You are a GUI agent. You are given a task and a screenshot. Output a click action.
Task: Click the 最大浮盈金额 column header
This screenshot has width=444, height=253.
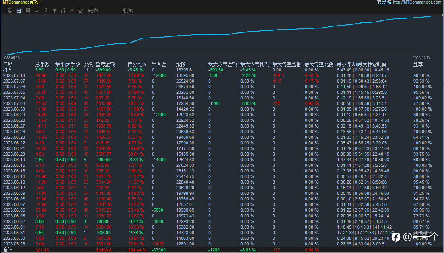[x=287, y=65]
